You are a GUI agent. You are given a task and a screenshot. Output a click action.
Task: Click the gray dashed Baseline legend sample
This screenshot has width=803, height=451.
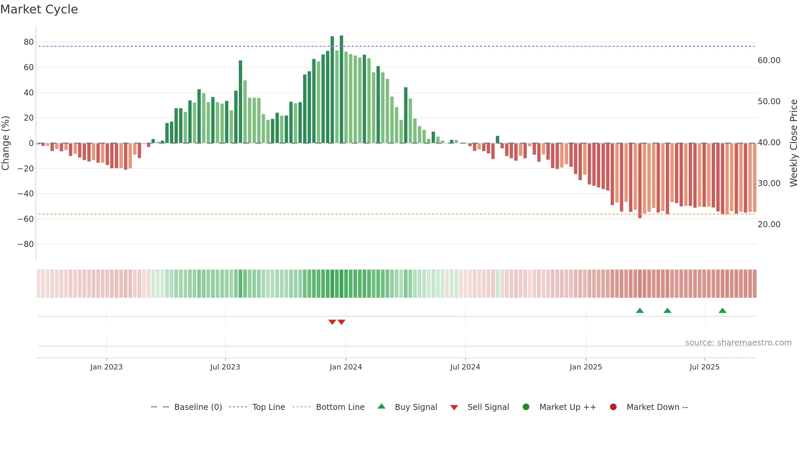pos(160,407)
